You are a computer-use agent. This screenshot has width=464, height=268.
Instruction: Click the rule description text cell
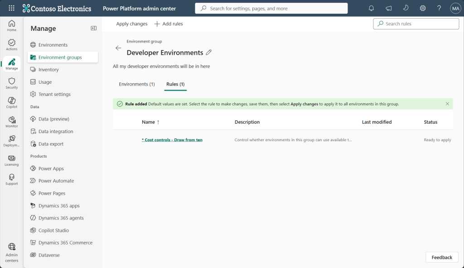(293, 140)
